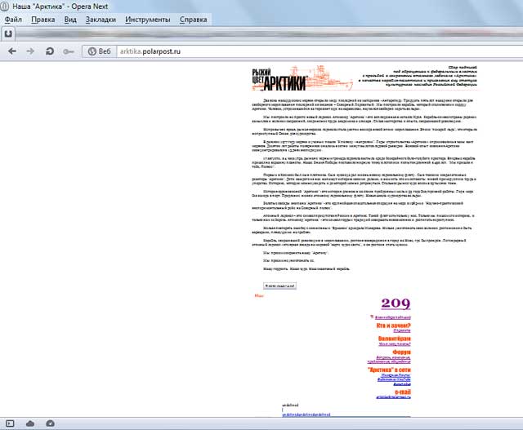Screen dimensions: 523x430
Task: Click the Opera tab bar menu icon
Action: coord(8,33)
